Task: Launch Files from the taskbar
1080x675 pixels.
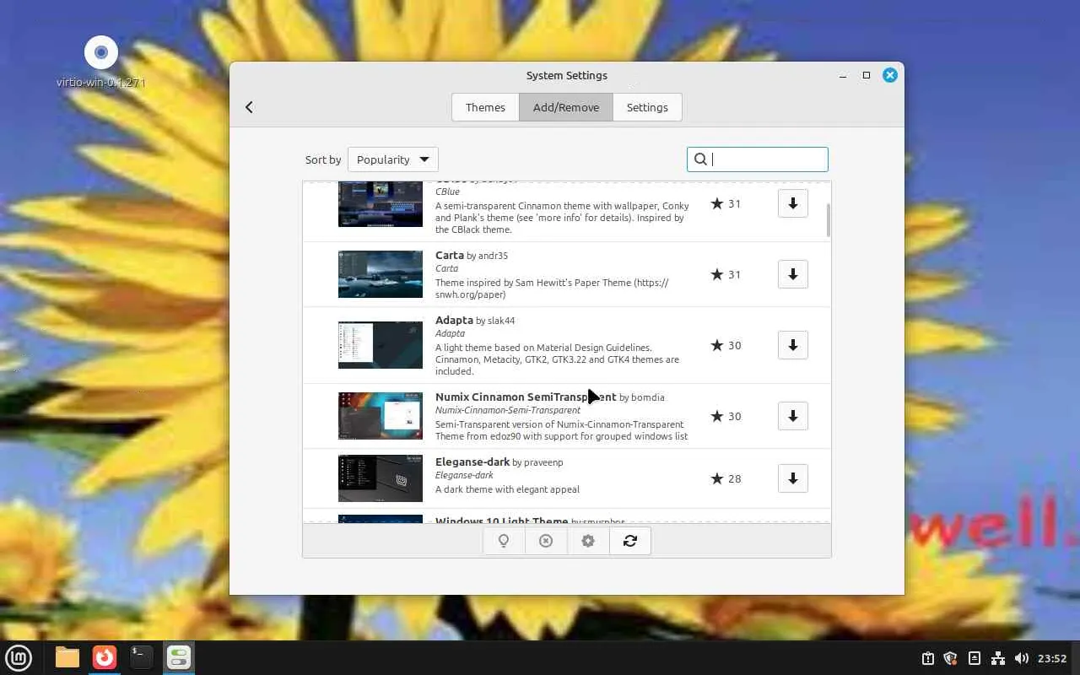Action: [67, 657]
